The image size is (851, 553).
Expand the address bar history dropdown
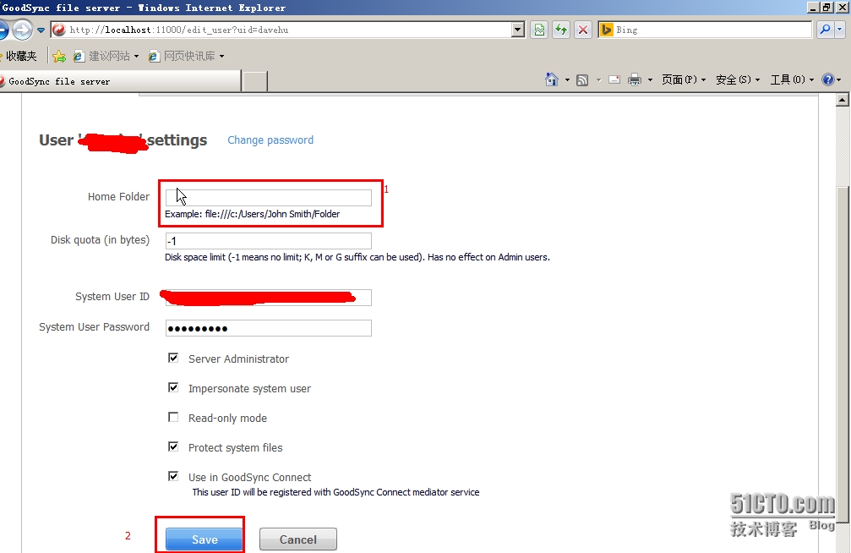pos(518,30)
